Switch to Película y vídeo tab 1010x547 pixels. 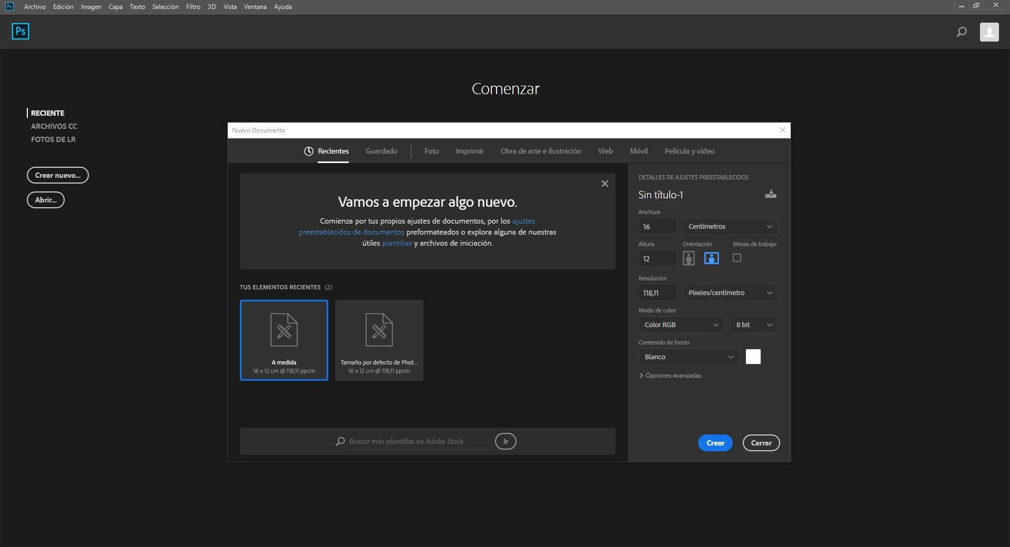(690, 151)
